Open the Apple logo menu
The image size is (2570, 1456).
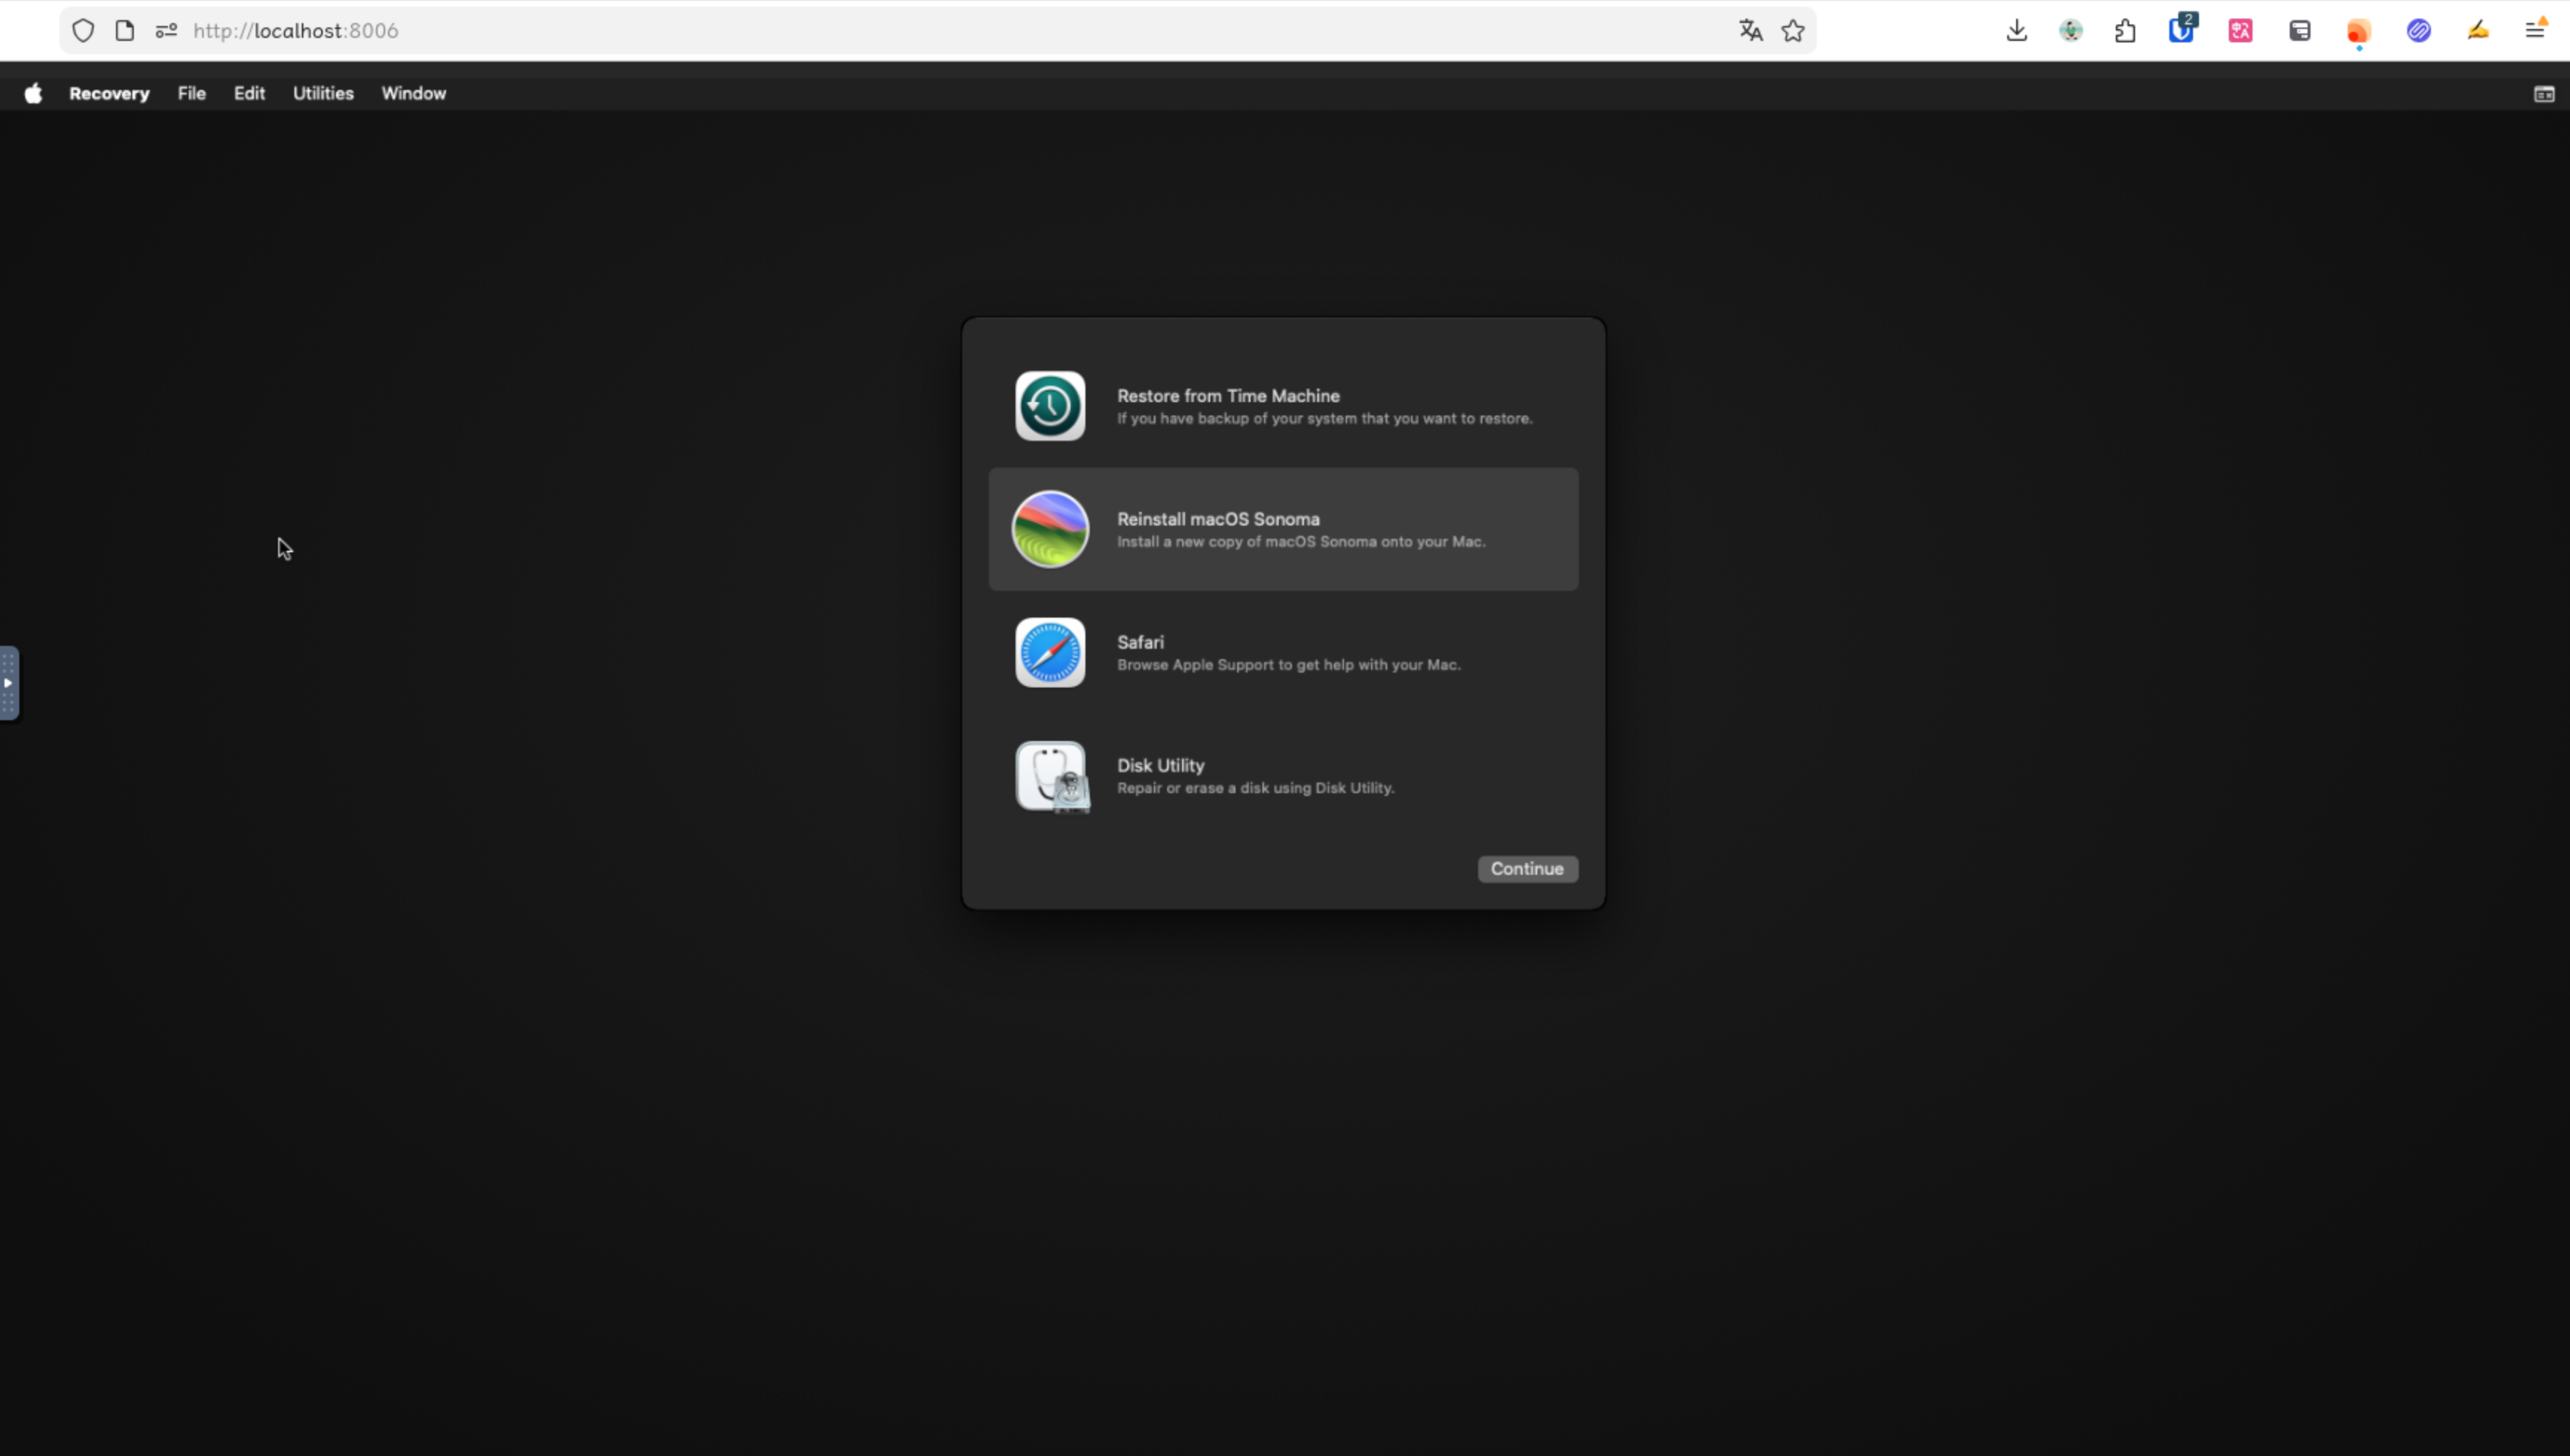point(33,93)
